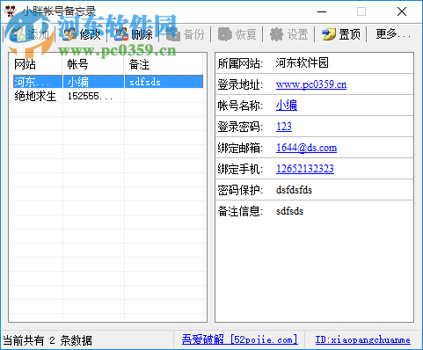The height and width of the screenshot is (350, 423).
Task: Click the 备注信息 label
Action: tap(240, 211)
